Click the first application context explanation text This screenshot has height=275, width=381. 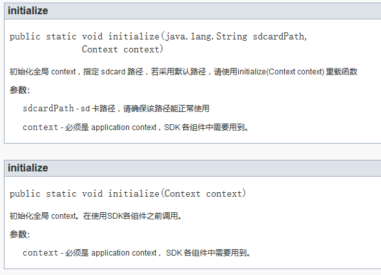point(124,127)
